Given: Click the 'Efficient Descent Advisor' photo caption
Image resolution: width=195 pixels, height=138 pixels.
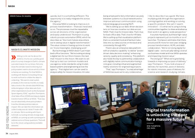Looking at the screenshot, I should 62,126.
